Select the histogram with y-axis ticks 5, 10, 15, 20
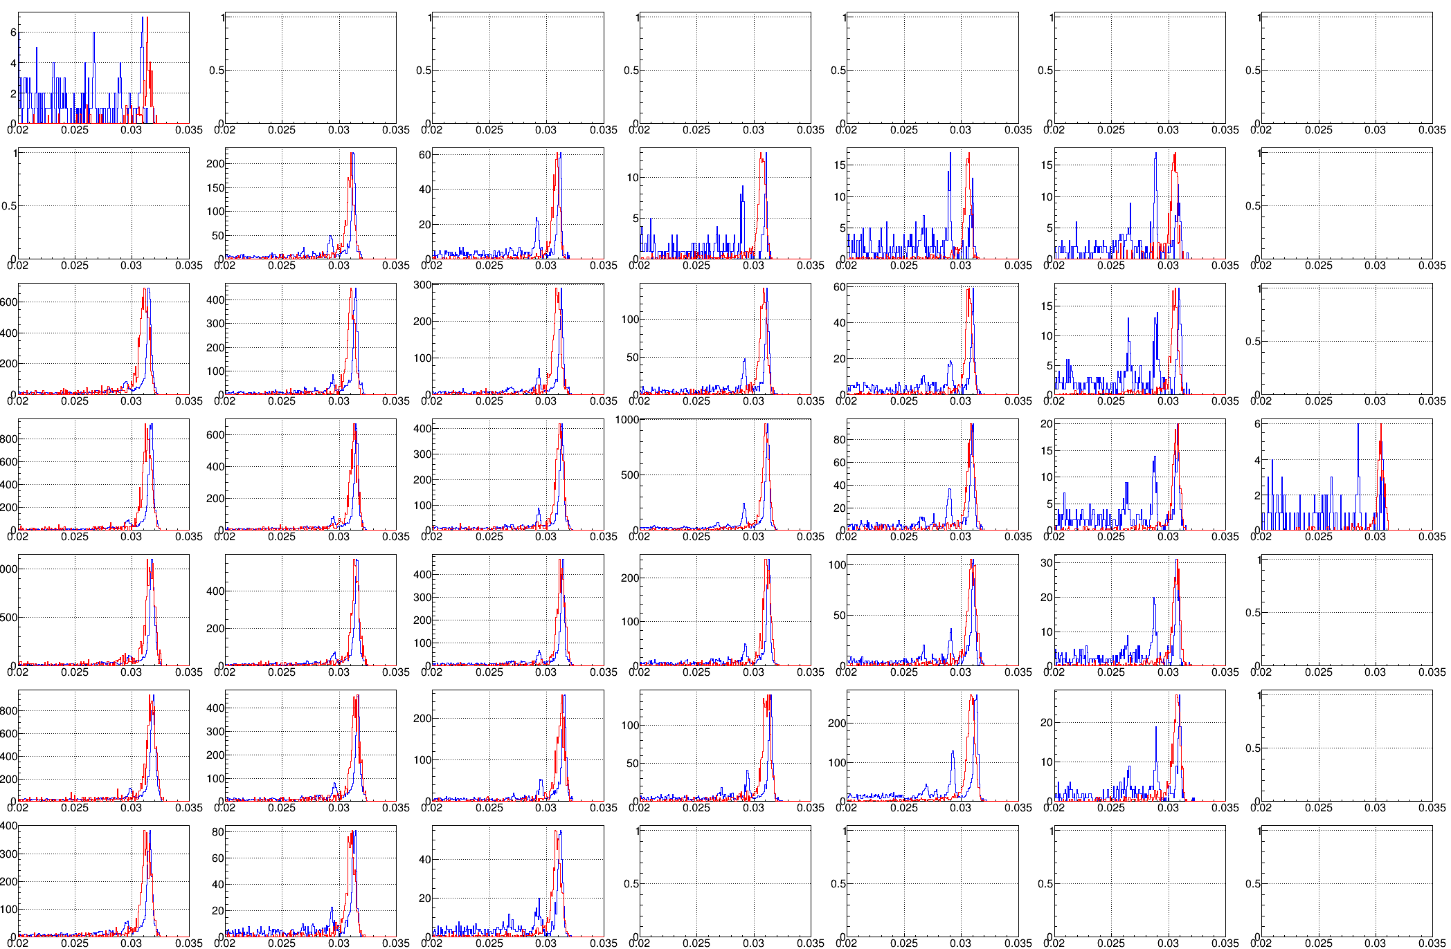 pyautogui.click(x=1139, y=474)
